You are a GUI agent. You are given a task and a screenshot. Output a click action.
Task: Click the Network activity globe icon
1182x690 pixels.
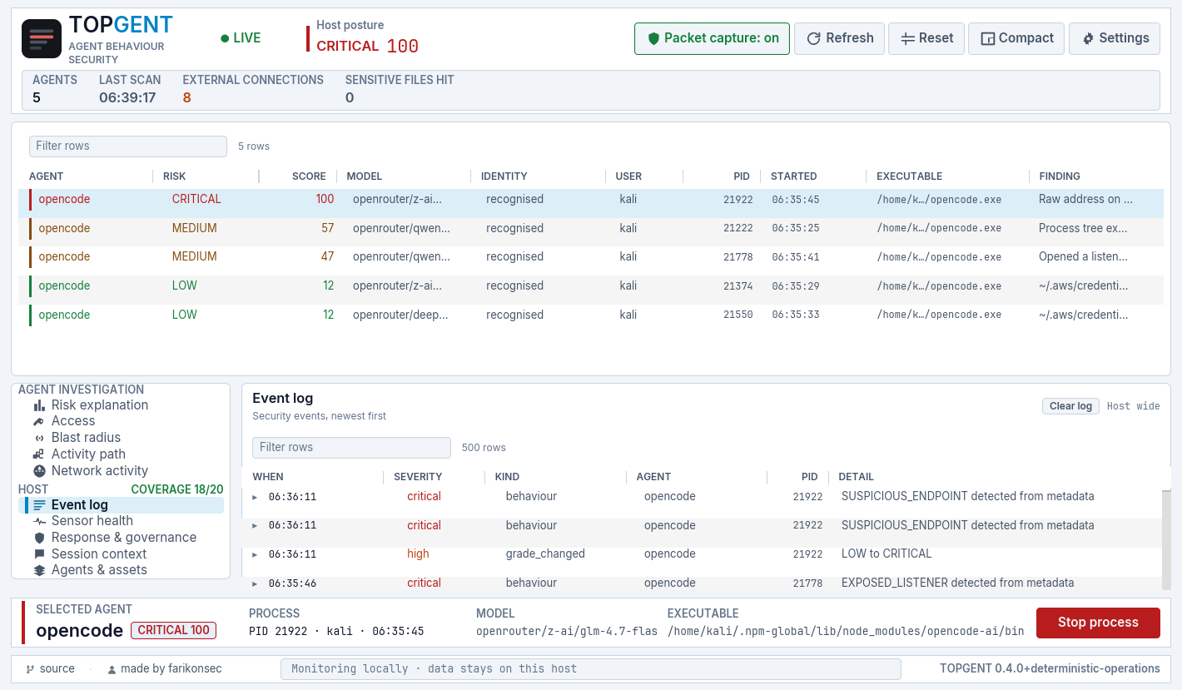(x=39, y=471)
